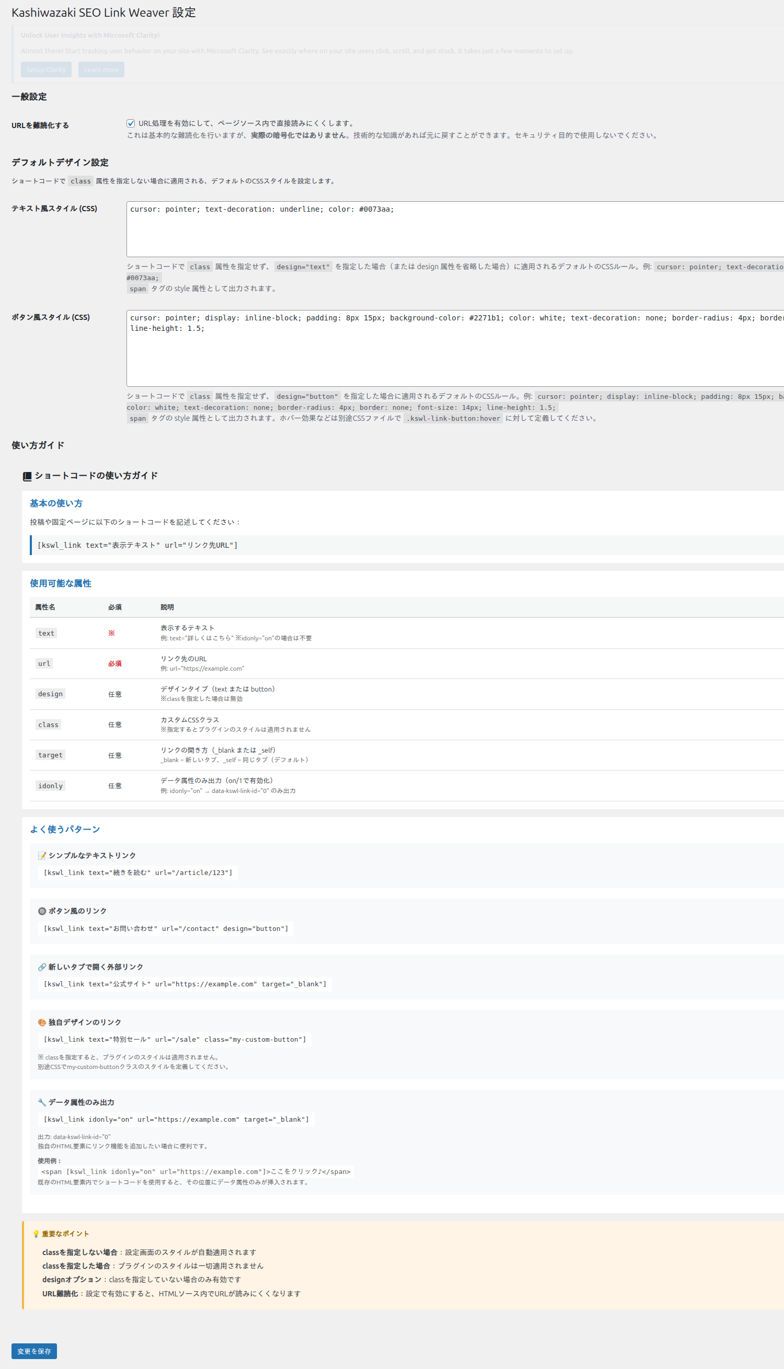Viewport: 784px width, 1369px height.
Task: Click the basic kswl_link 表示テキスト shortcode block
Action: 137,545
